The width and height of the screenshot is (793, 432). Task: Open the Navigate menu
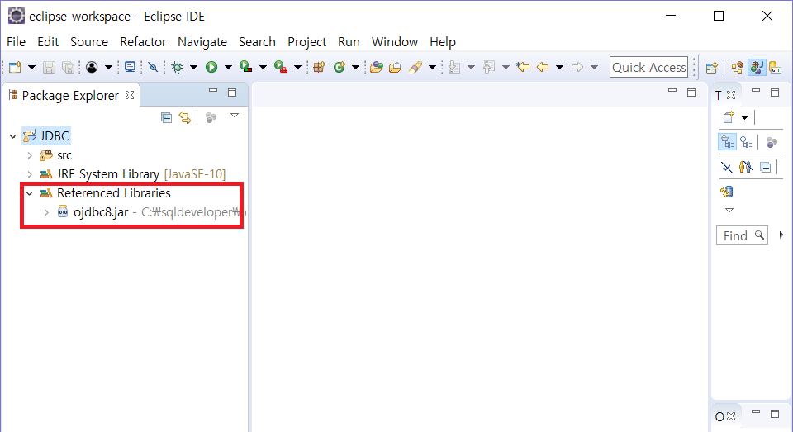pos(202,41)
